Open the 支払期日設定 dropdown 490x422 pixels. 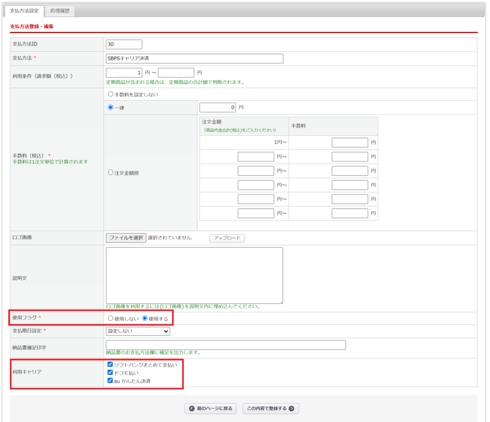click(x=138, y=331)
